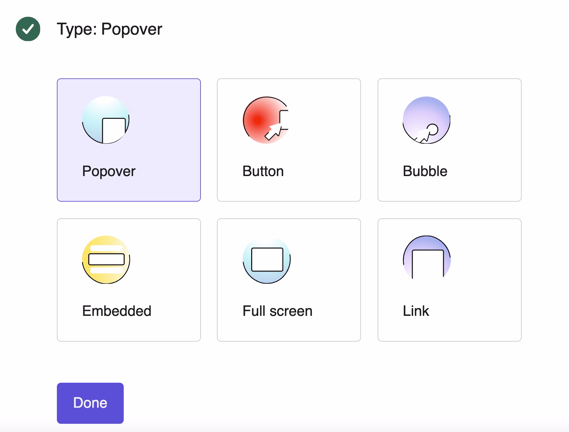Collapse the Type: Popover section header
The image size is (569, 432).
click(x=109, y=29)
